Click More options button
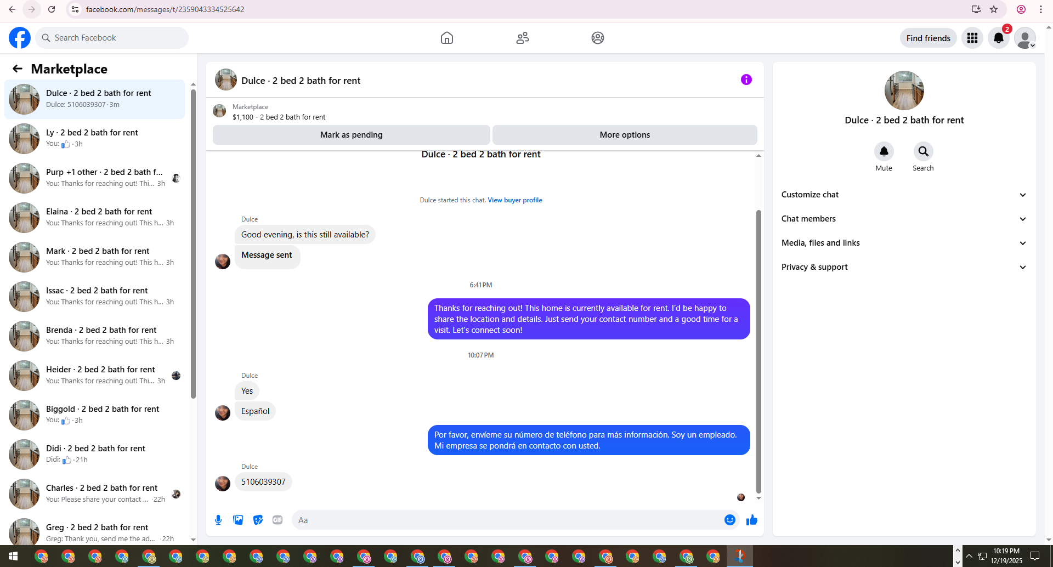The image size is (1053, 567). pos(625,135)
